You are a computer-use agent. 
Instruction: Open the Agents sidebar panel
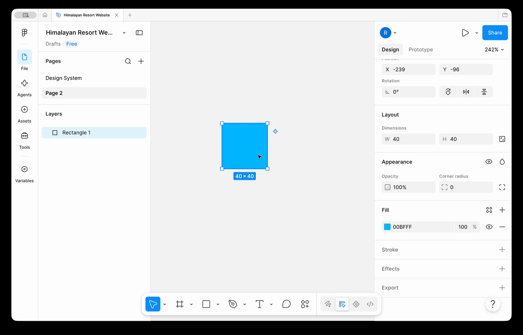[24, 83]
